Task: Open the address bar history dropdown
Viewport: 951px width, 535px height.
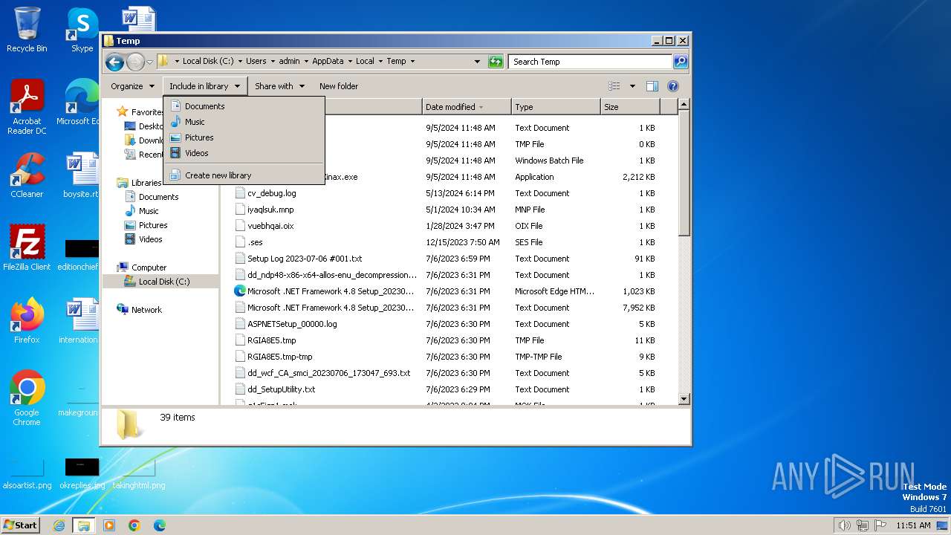Action: [477, 62]
